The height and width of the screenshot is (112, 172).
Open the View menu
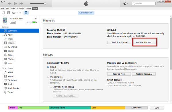point(13,9)
